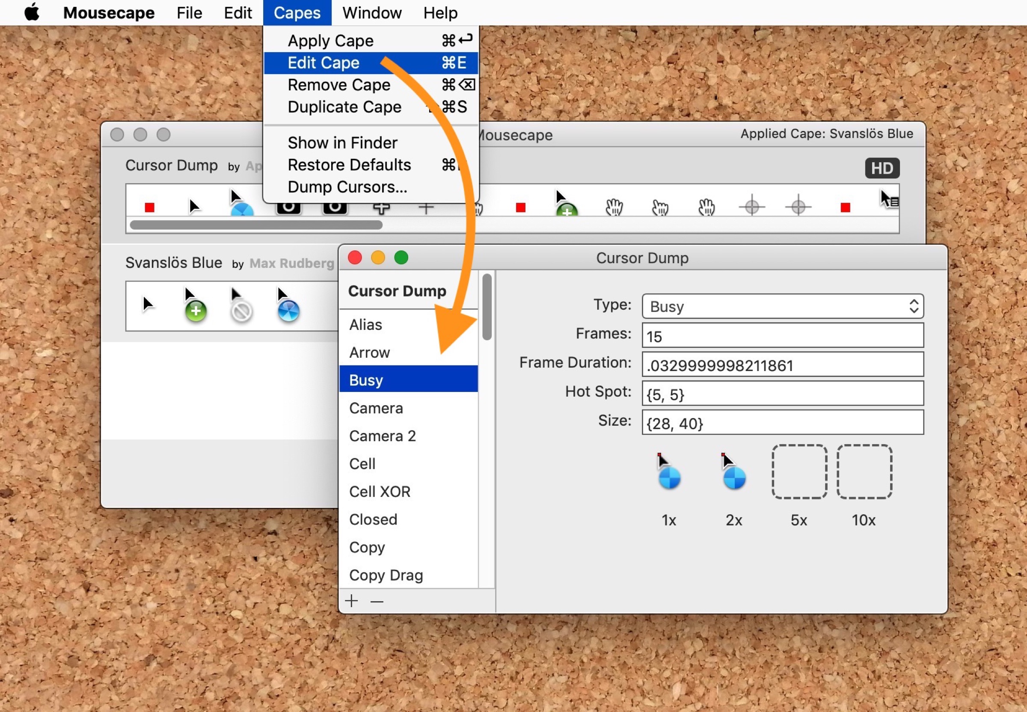This screenshot has height=712, width=1027.
Task: Click the Frame Duration input field
Action: pyautogui.click(x=782, y=365)
